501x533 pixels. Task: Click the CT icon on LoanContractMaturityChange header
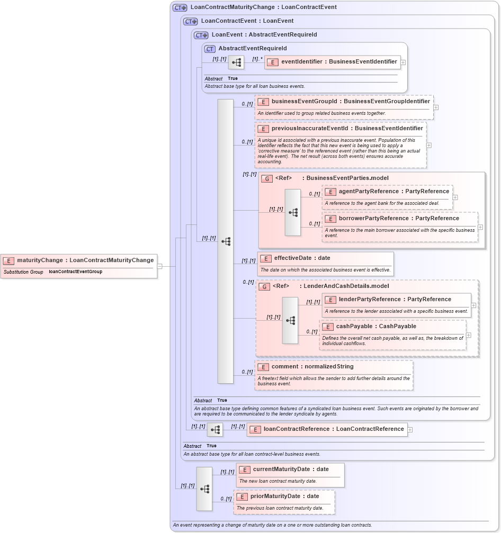(x=178, y=7)
